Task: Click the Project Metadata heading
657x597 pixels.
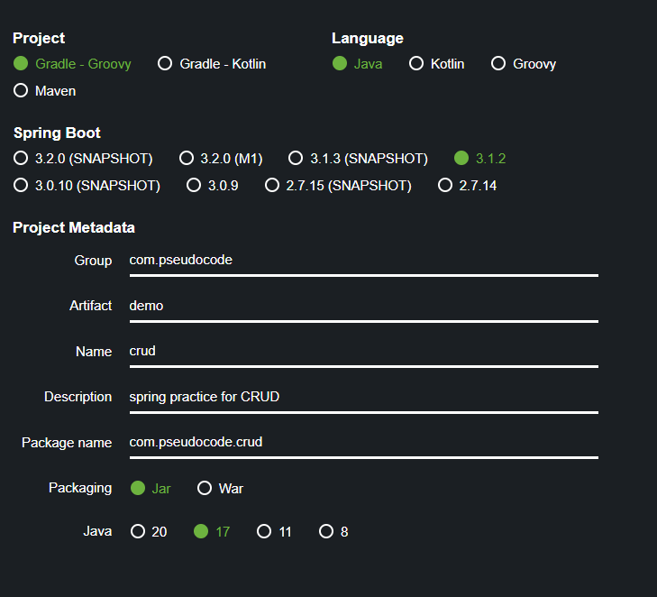Action: [x=74, y=227]
